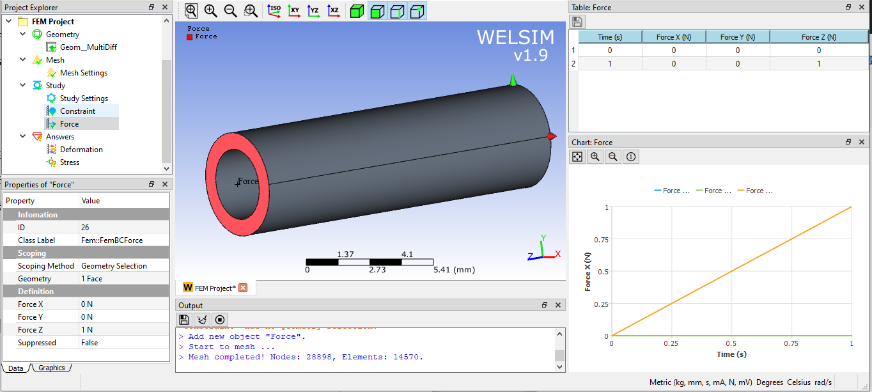
Task: Click the Force Z (N) column header
Action: click(x=819, y=37)
